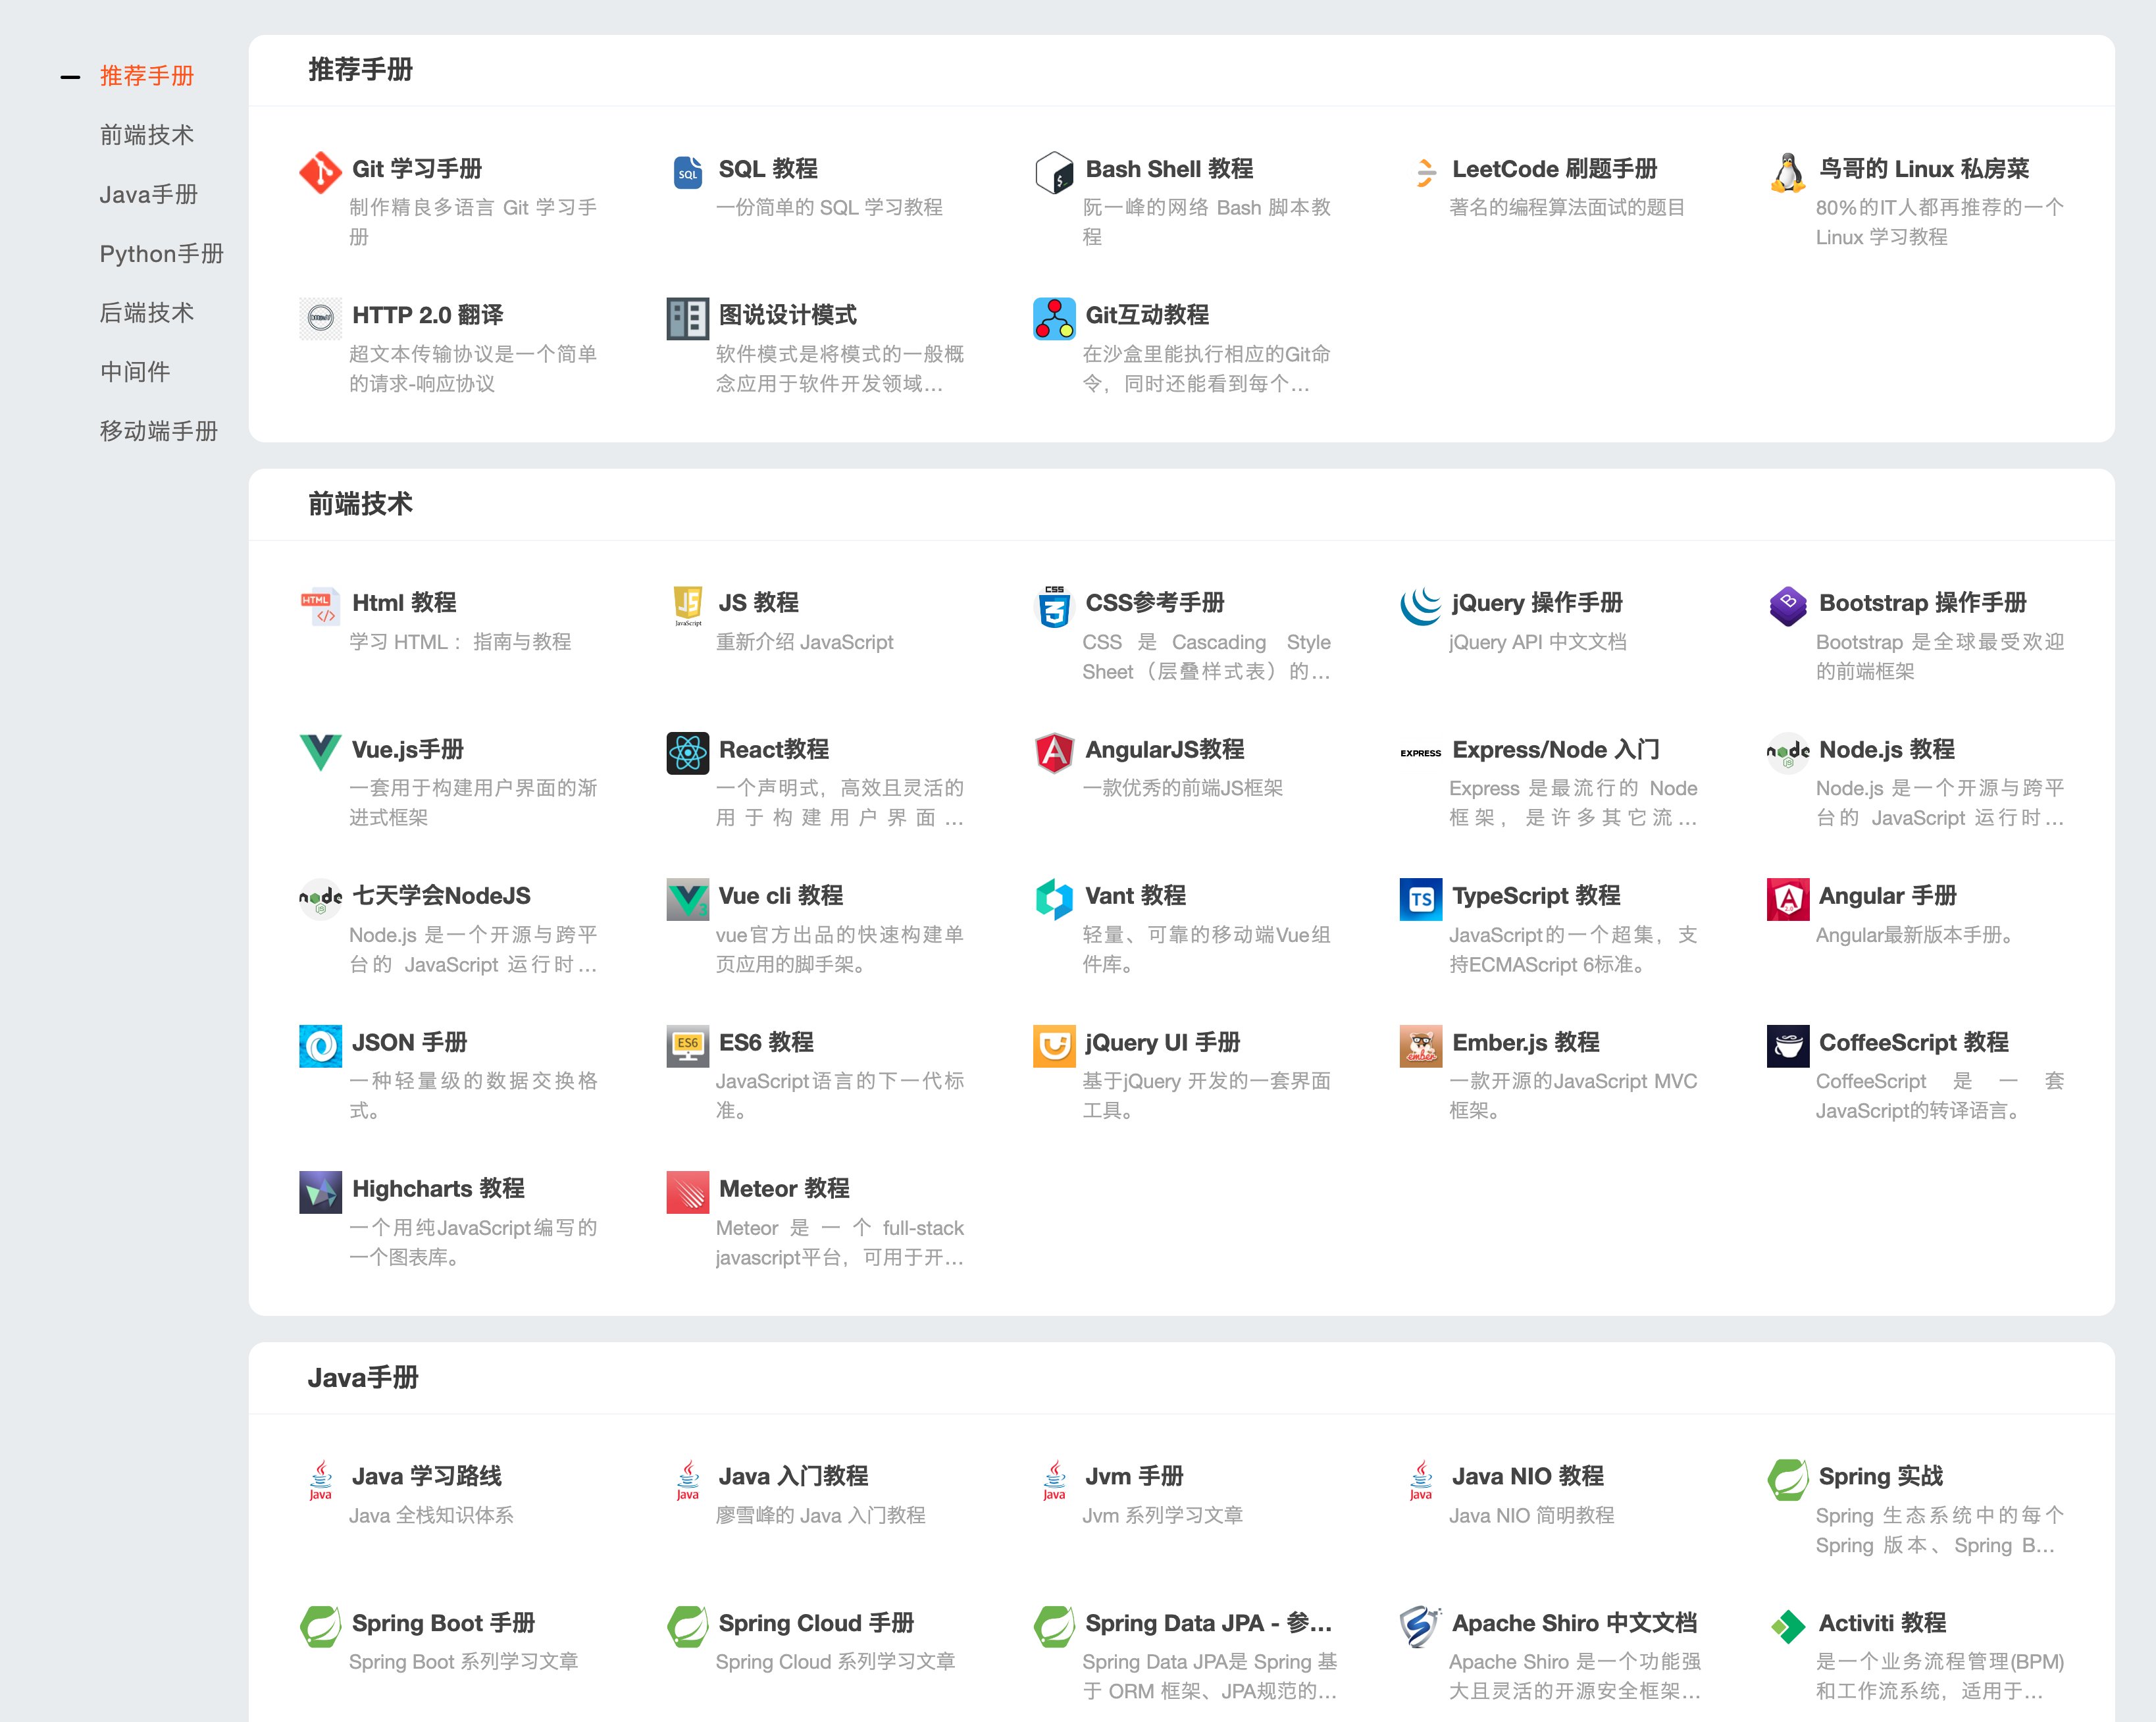Select 移动端手册 in the sidebar

159,431
